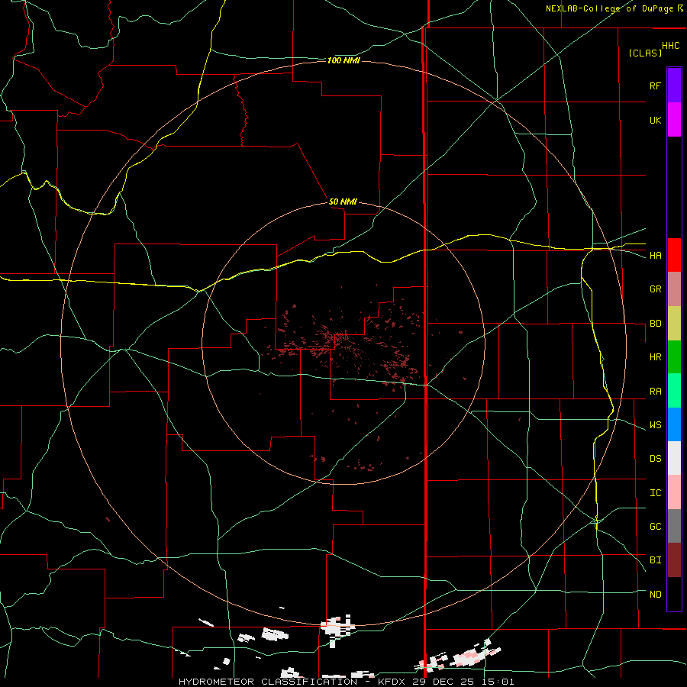The width and height of the screenshot is (687, 687).
Task: Click the HR legend label
Action: pyautogui.click(x=655, y=357)
